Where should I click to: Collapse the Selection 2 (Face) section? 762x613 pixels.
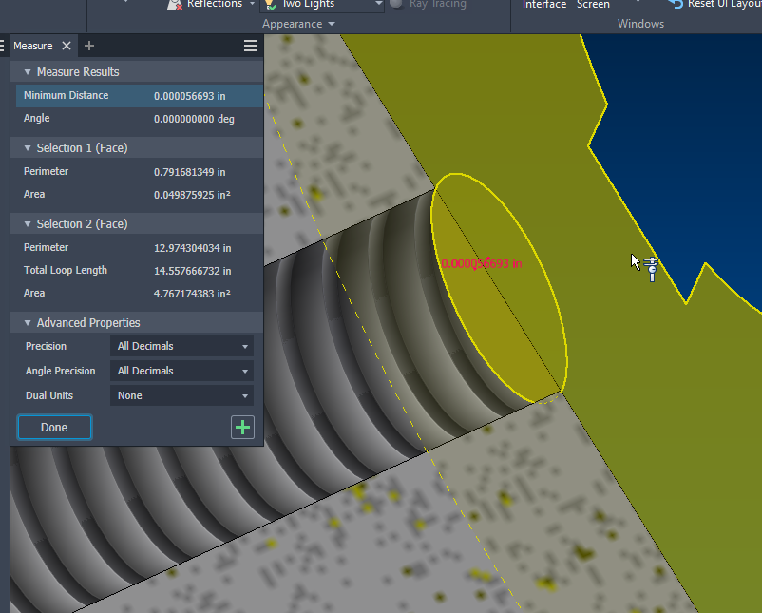tap(26, 222)
